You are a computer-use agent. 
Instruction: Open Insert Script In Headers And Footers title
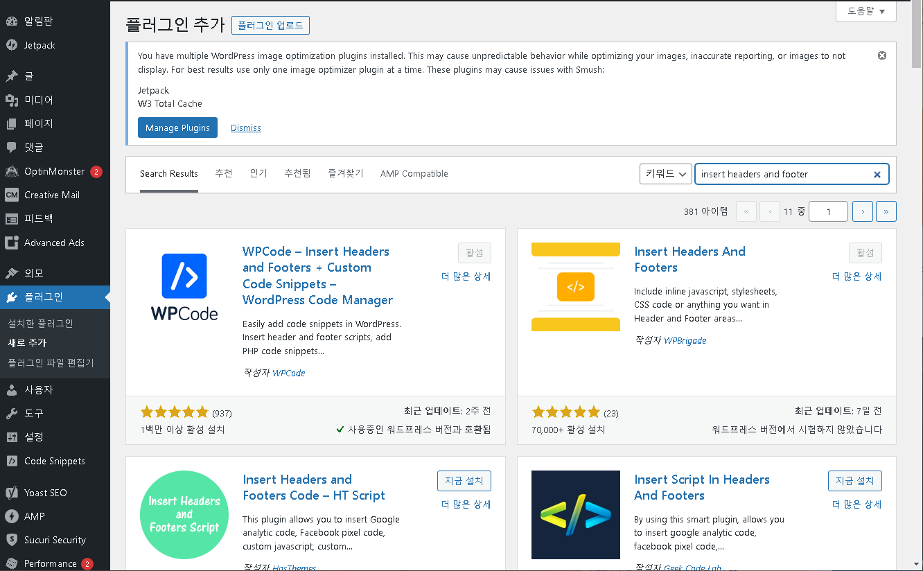click(702, 488)
